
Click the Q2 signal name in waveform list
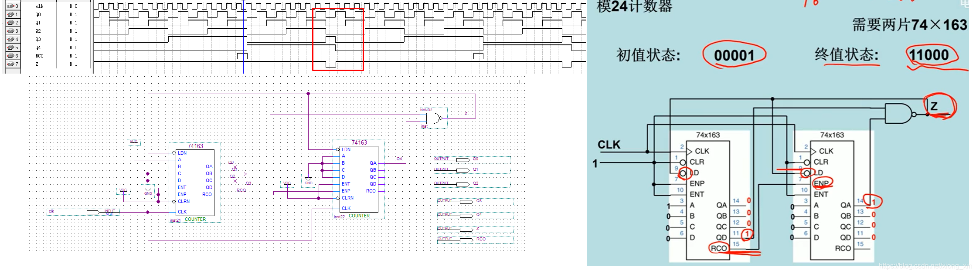[38, 31]
